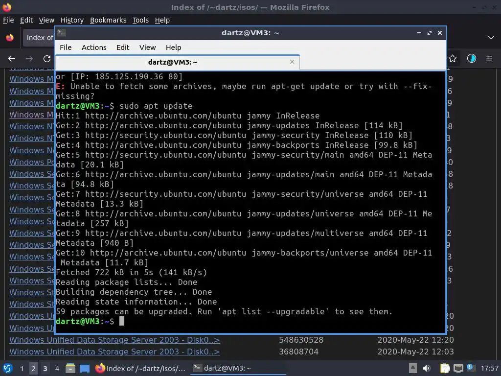Open terminal Help menu

pyautogui.click(x=174, y=47)
